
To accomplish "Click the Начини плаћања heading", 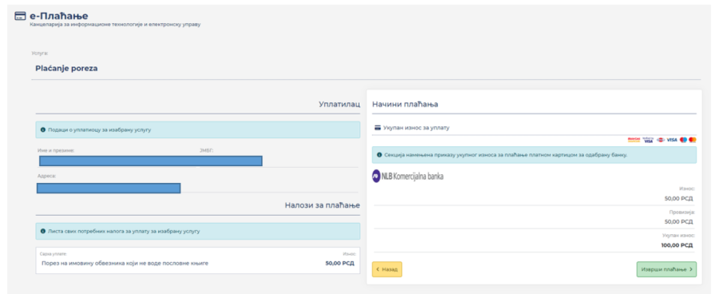I will 405,104.
